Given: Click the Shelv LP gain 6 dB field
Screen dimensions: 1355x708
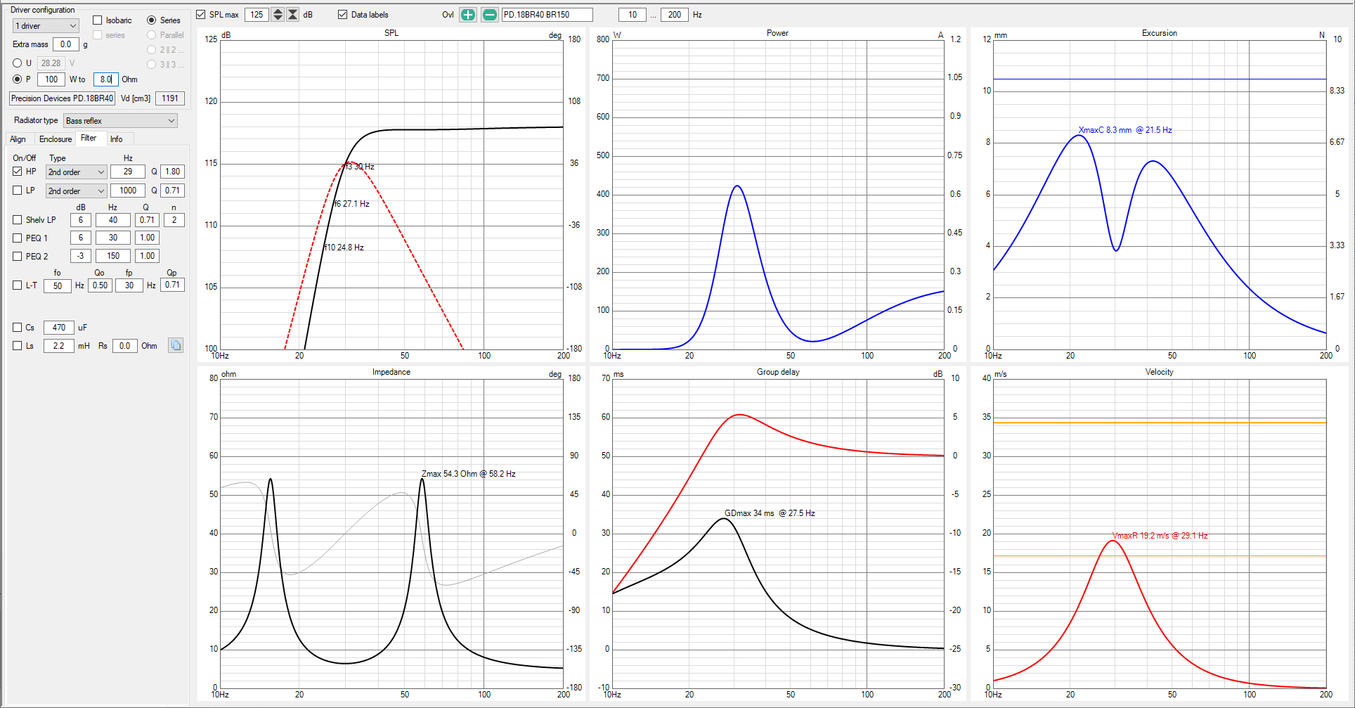Looking at the screenshot, I should pyautogui.click(x=81, y=220).
